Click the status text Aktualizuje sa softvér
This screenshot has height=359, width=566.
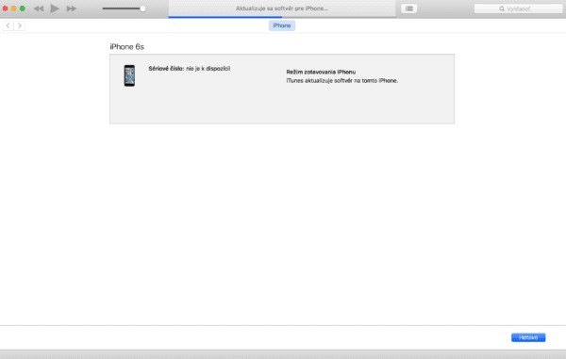[x=282, y=8]
